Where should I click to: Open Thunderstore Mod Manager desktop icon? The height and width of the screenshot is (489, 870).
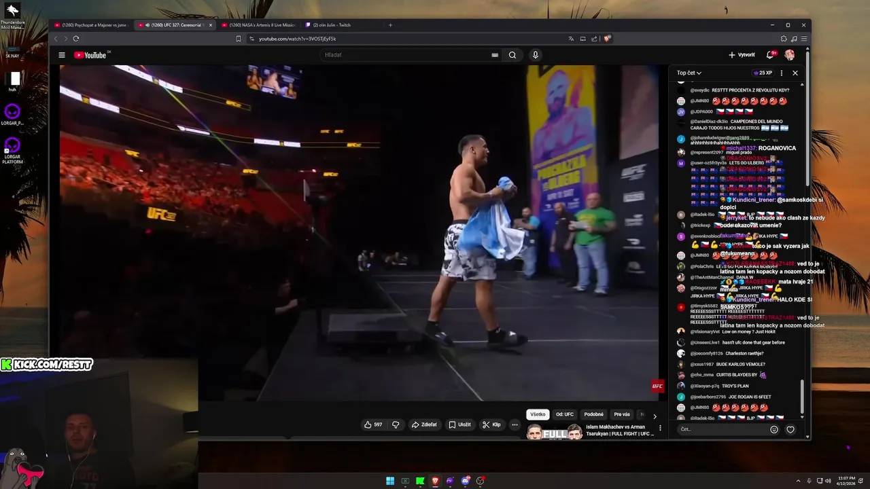[12, 16]
